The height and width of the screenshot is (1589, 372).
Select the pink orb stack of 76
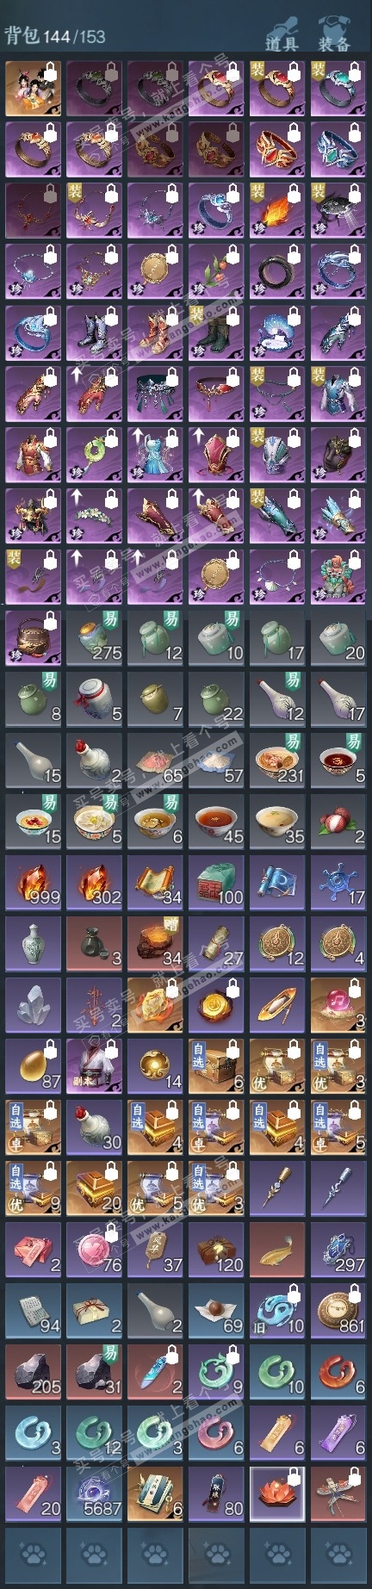(95, 1250)
